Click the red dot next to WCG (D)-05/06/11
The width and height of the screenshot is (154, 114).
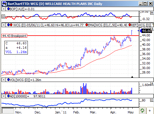pos(11,25)
